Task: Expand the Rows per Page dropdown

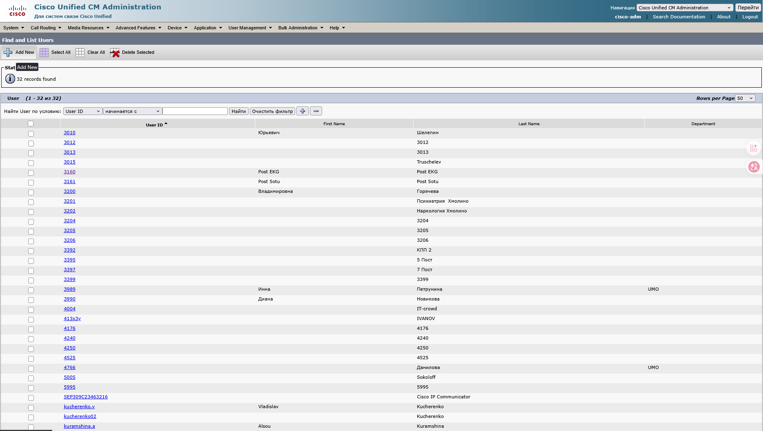Action: pyautogui.click(x=745, y=98)
